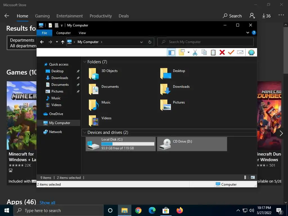Open Microsoft Store See more menu

pos(281,15)
